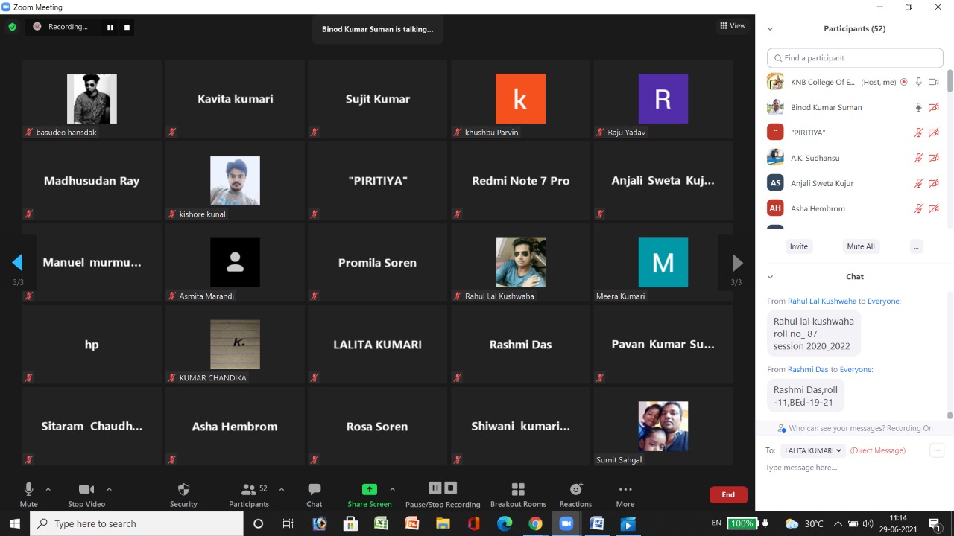Toggle host KNB College camera icon
This screenshot has width=954, height=536.
point(933,82)
